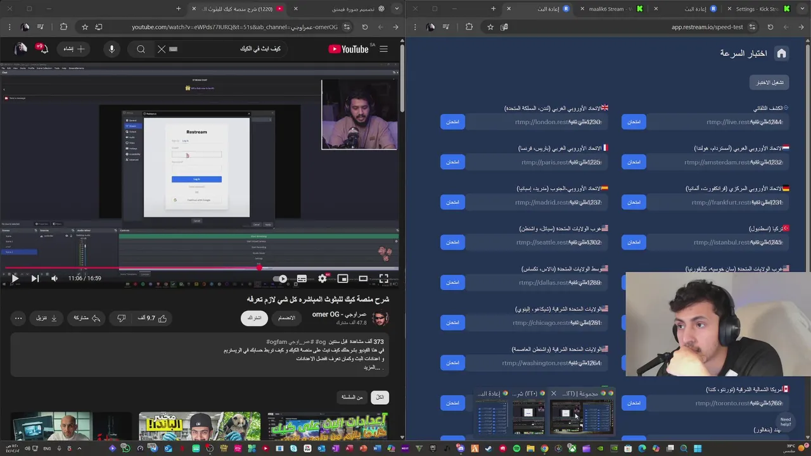811x456 pixels.
Task: Click the Restream home icon
Action: coord(781,53)
